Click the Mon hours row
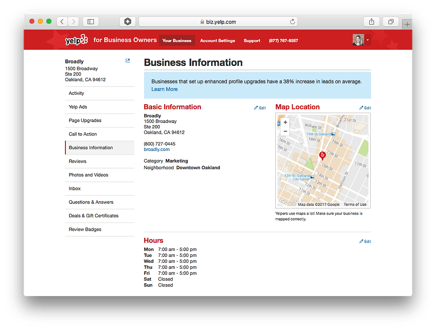 (170, 249)
